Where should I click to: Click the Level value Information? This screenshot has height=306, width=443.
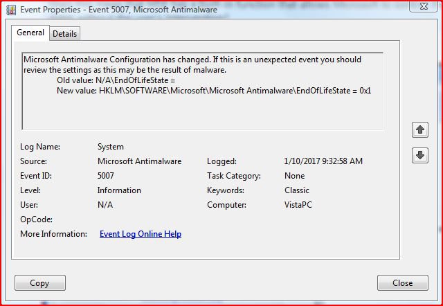[x=119, y=190]
